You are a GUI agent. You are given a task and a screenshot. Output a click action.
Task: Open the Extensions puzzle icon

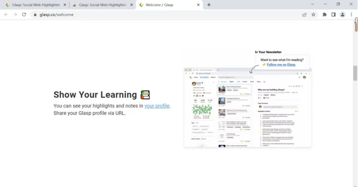coord(324,15)
